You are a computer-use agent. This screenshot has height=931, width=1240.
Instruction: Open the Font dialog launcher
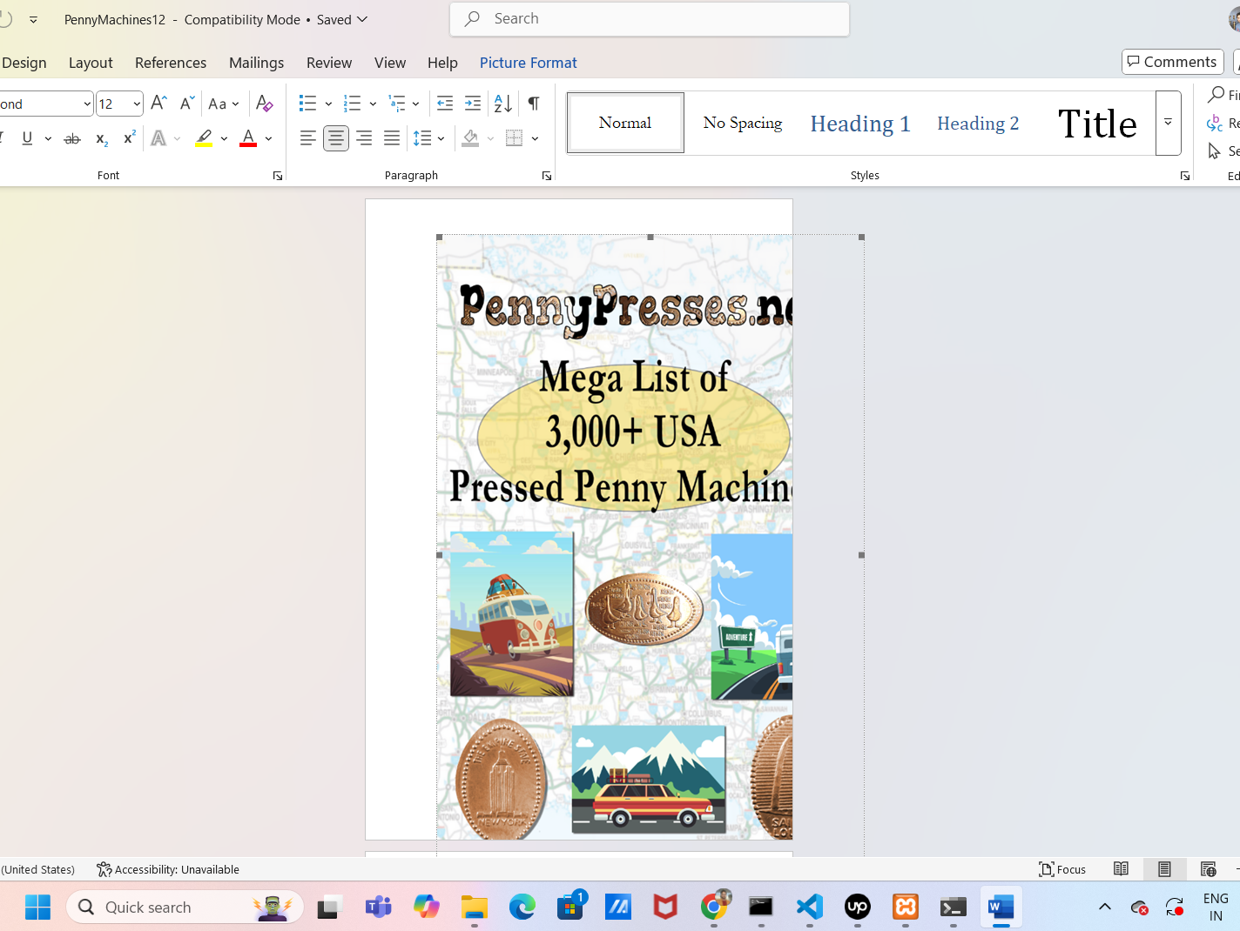tap(278, 176)
